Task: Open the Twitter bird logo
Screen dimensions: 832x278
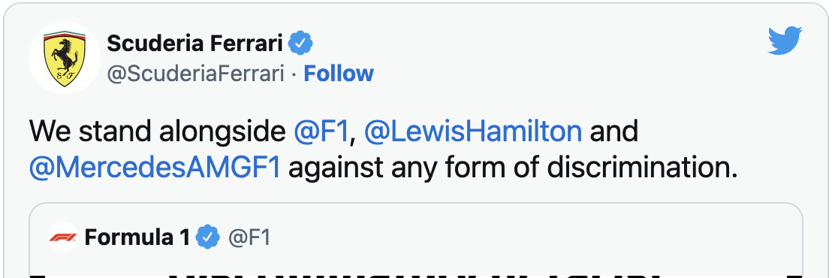Action: point(785,41)
